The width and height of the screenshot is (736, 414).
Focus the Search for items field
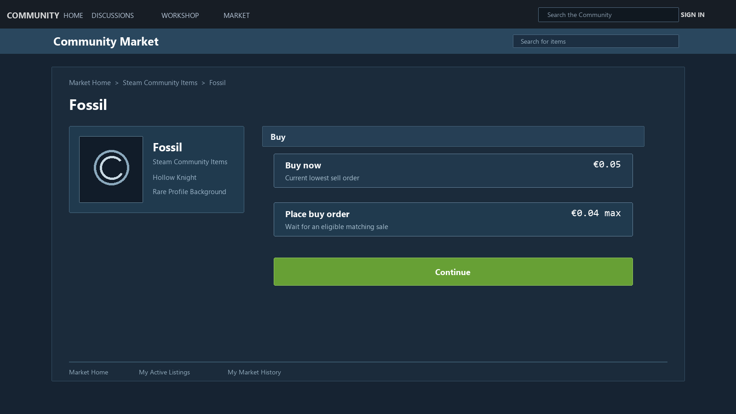tap(596, 41)
